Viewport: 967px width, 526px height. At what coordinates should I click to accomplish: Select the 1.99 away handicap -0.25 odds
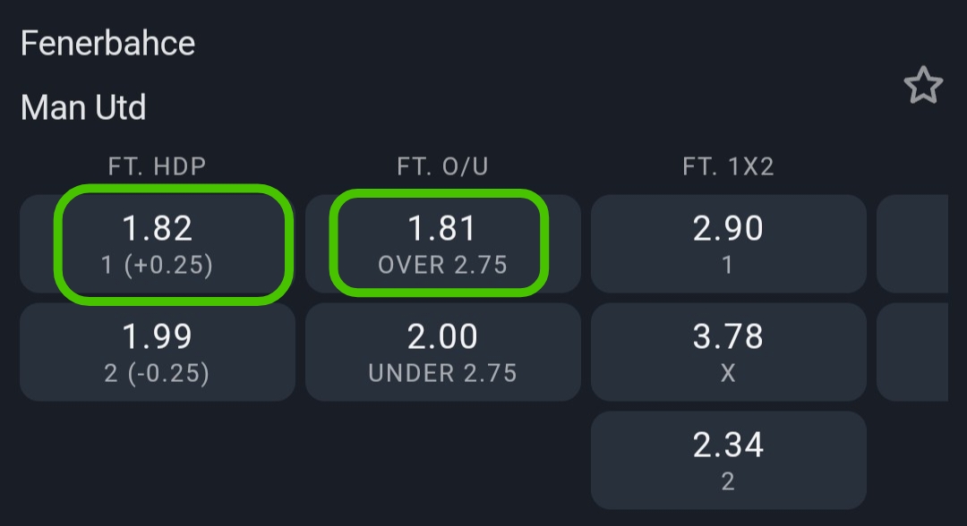coord(158,352)
